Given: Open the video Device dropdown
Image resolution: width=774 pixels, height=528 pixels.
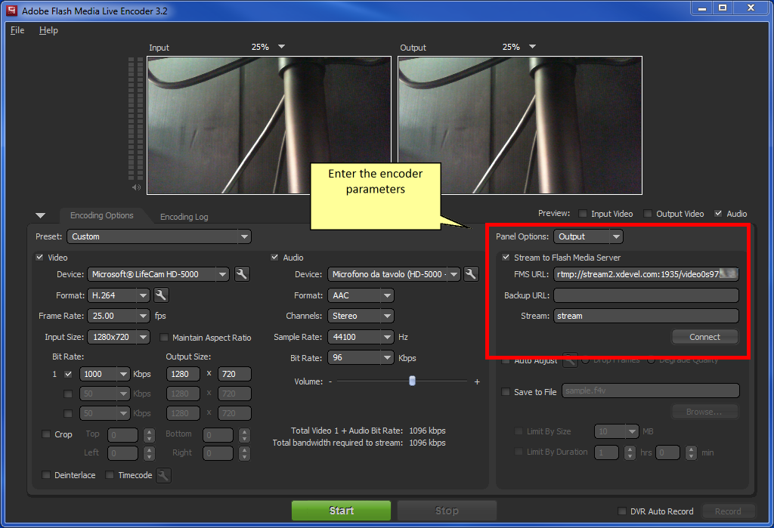Looking at the screenshot, I should (x=158, y=274).
